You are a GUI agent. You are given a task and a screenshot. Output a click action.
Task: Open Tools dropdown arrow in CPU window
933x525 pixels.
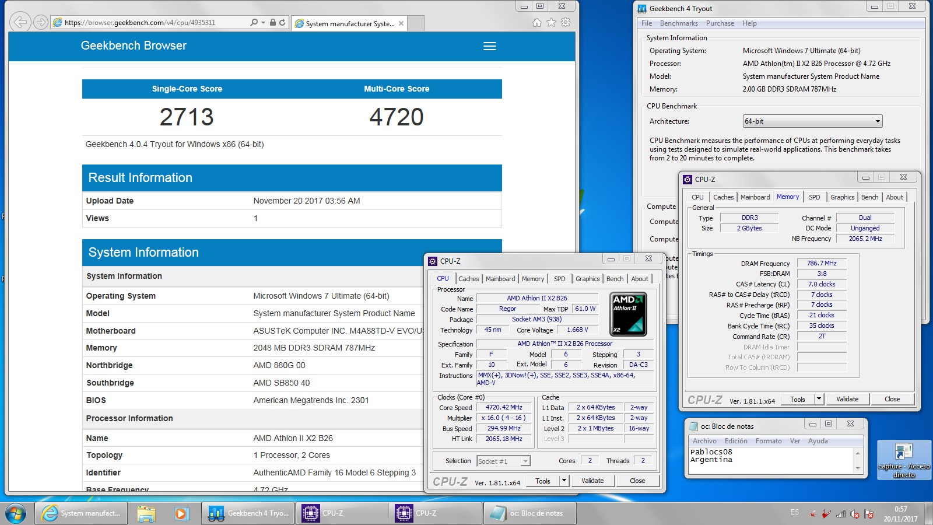(564, 481)
